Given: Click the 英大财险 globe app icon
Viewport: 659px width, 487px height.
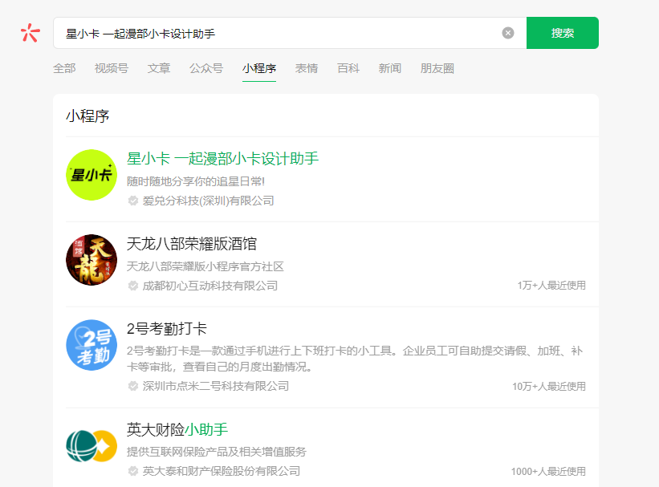Looking at the screenshot, I should point(92,446).
